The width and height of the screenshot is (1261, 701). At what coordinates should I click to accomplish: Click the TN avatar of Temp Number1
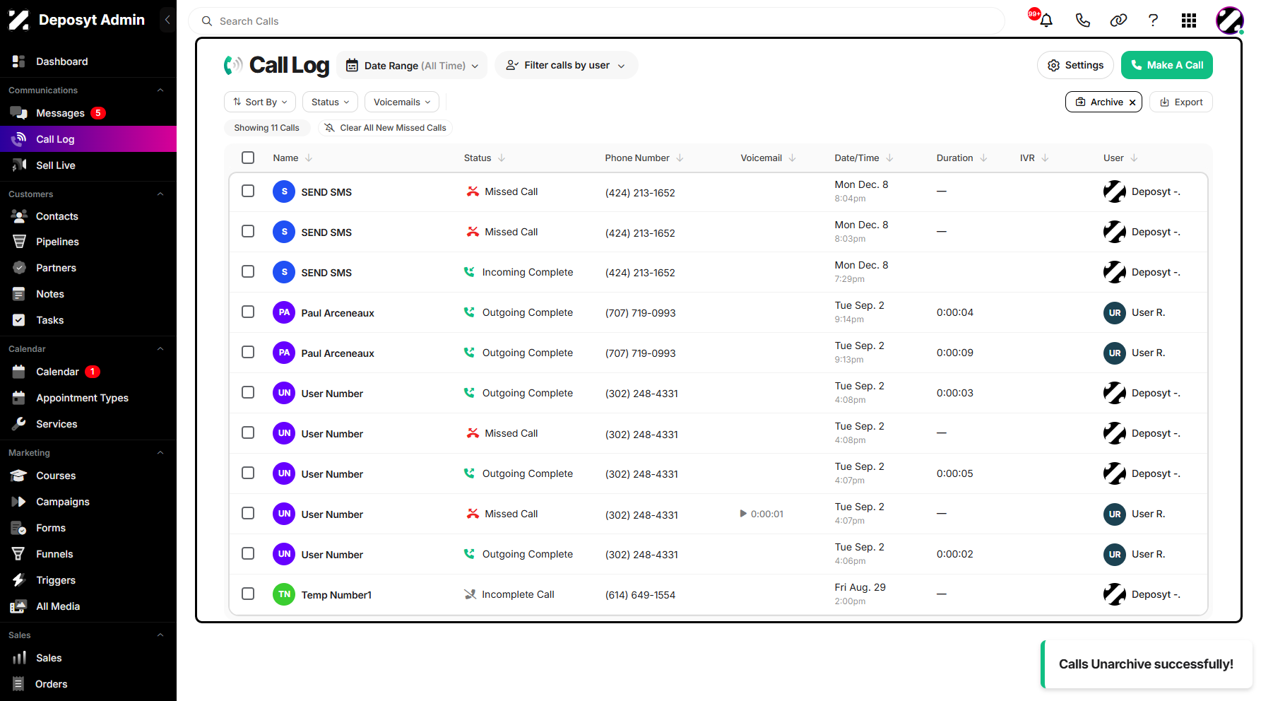click(284, 594)
